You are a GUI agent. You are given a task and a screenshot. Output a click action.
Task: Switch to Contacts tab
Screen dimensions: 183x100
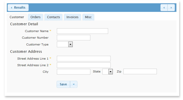(x=54, y=17)
